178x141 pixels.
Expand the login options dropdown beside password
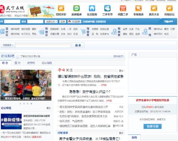51,22
